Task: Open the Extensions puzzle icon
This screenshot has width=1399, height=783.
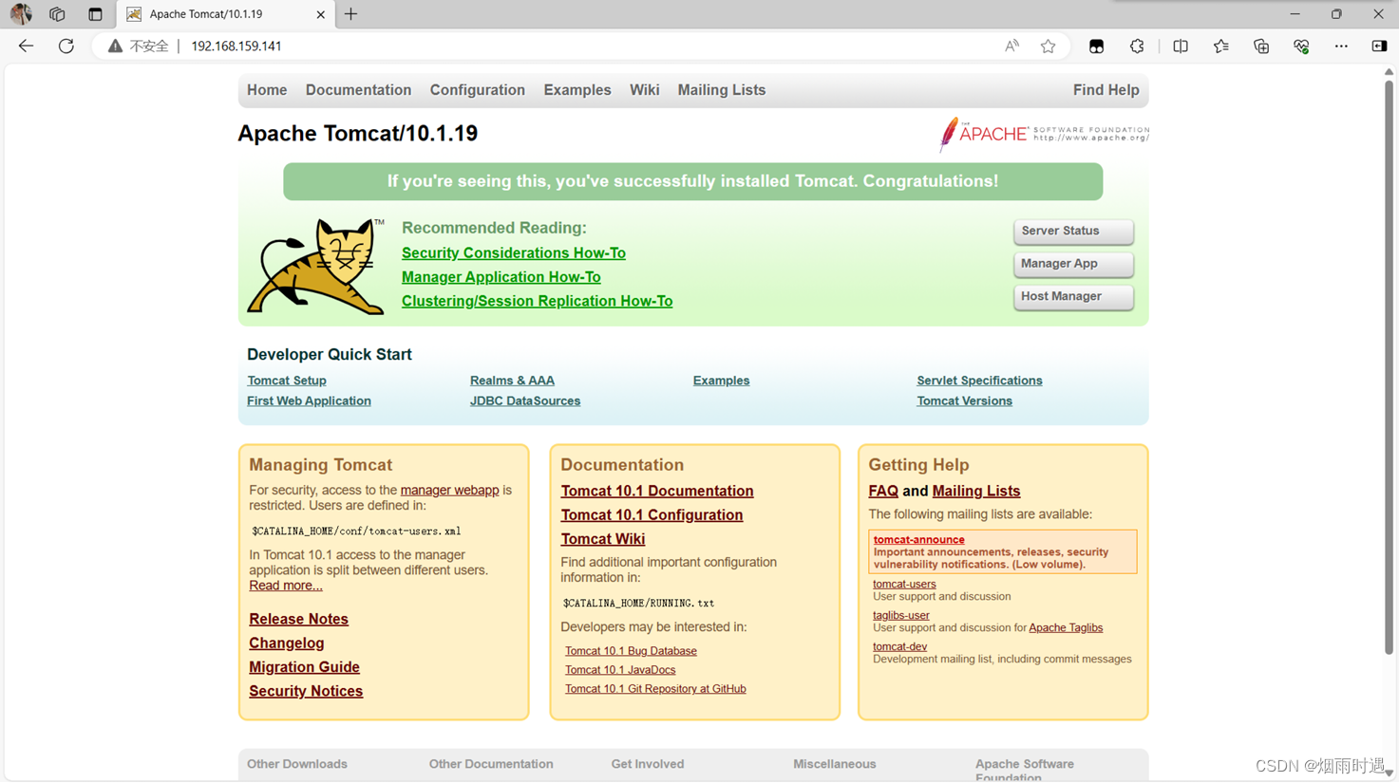Action: pos(1137,46)
